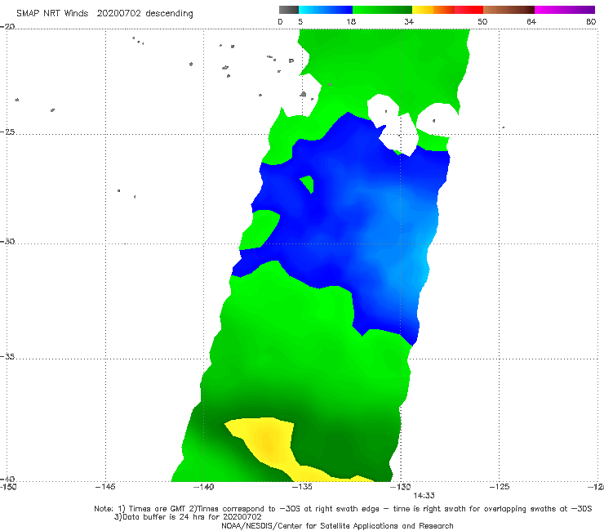Click the magenta-purple segment of the color bar
The image size is (604, 531).
(x=565, y=10)
